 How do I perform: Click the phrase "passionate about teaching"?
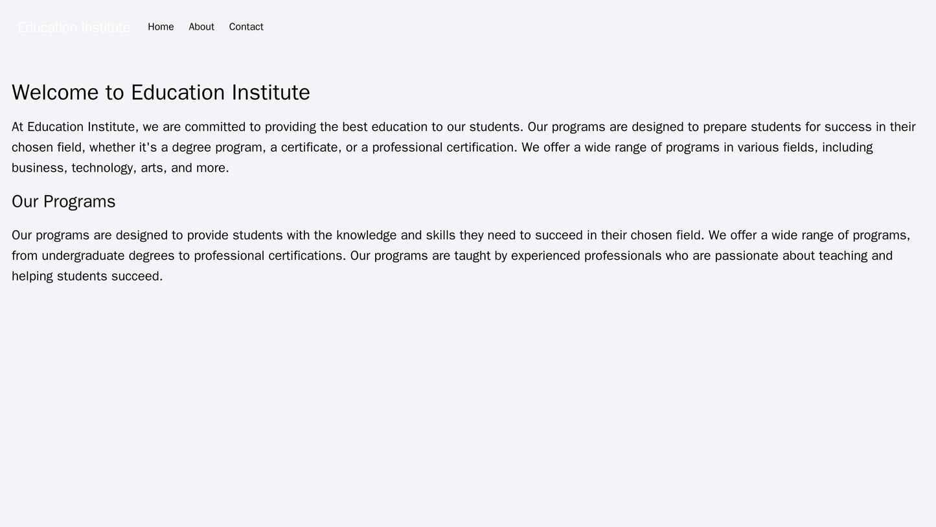760,255
